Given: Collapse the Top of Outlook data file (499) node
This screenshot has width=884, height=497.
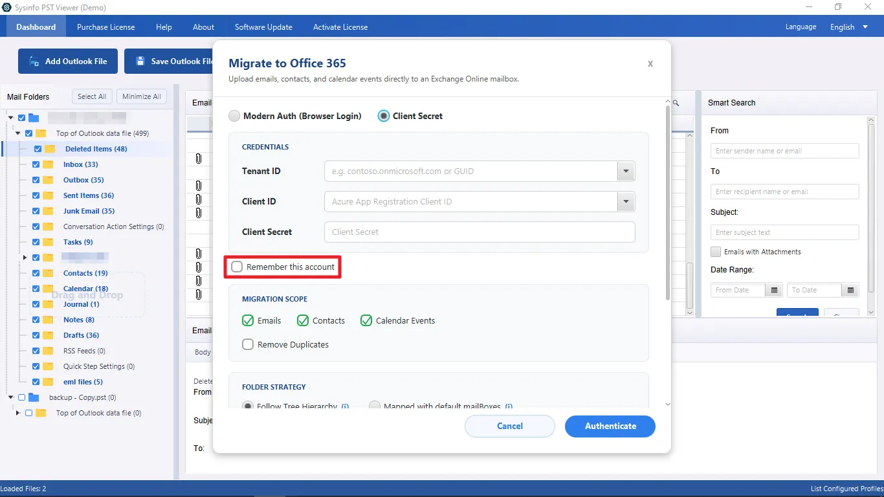Looking at the screenshot, I should point(18,133).
